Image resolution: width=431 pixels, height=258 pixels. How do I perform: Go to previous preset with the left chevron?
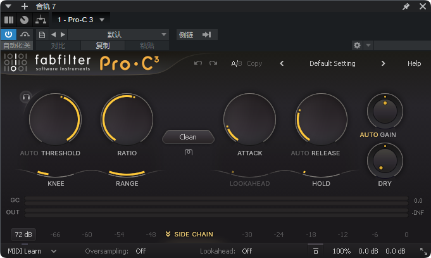point(282,63)
